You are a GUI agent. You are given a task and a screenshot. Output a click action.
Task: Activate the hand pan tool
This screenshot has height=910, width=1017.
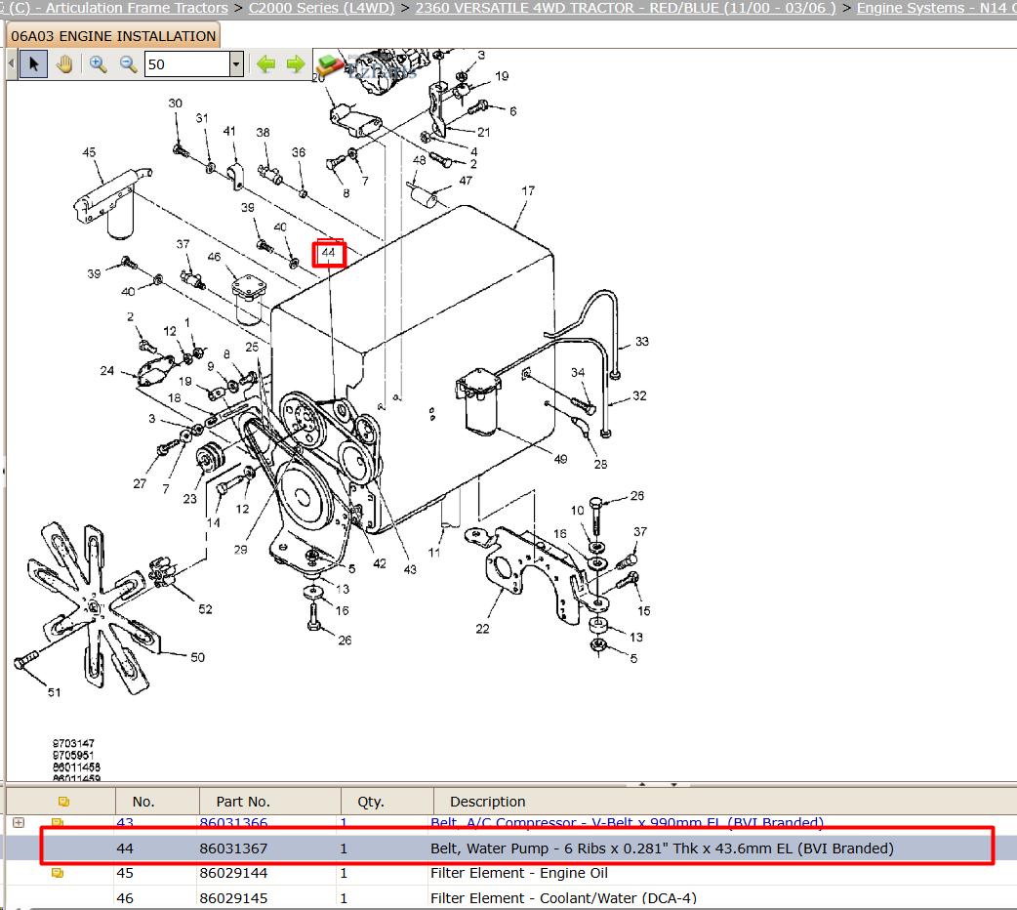point(64,64)
